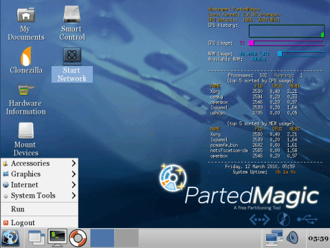This screenshot has height=248, width=330.
Task: Choose Logout from the start menu
Action: coord(39,223)
